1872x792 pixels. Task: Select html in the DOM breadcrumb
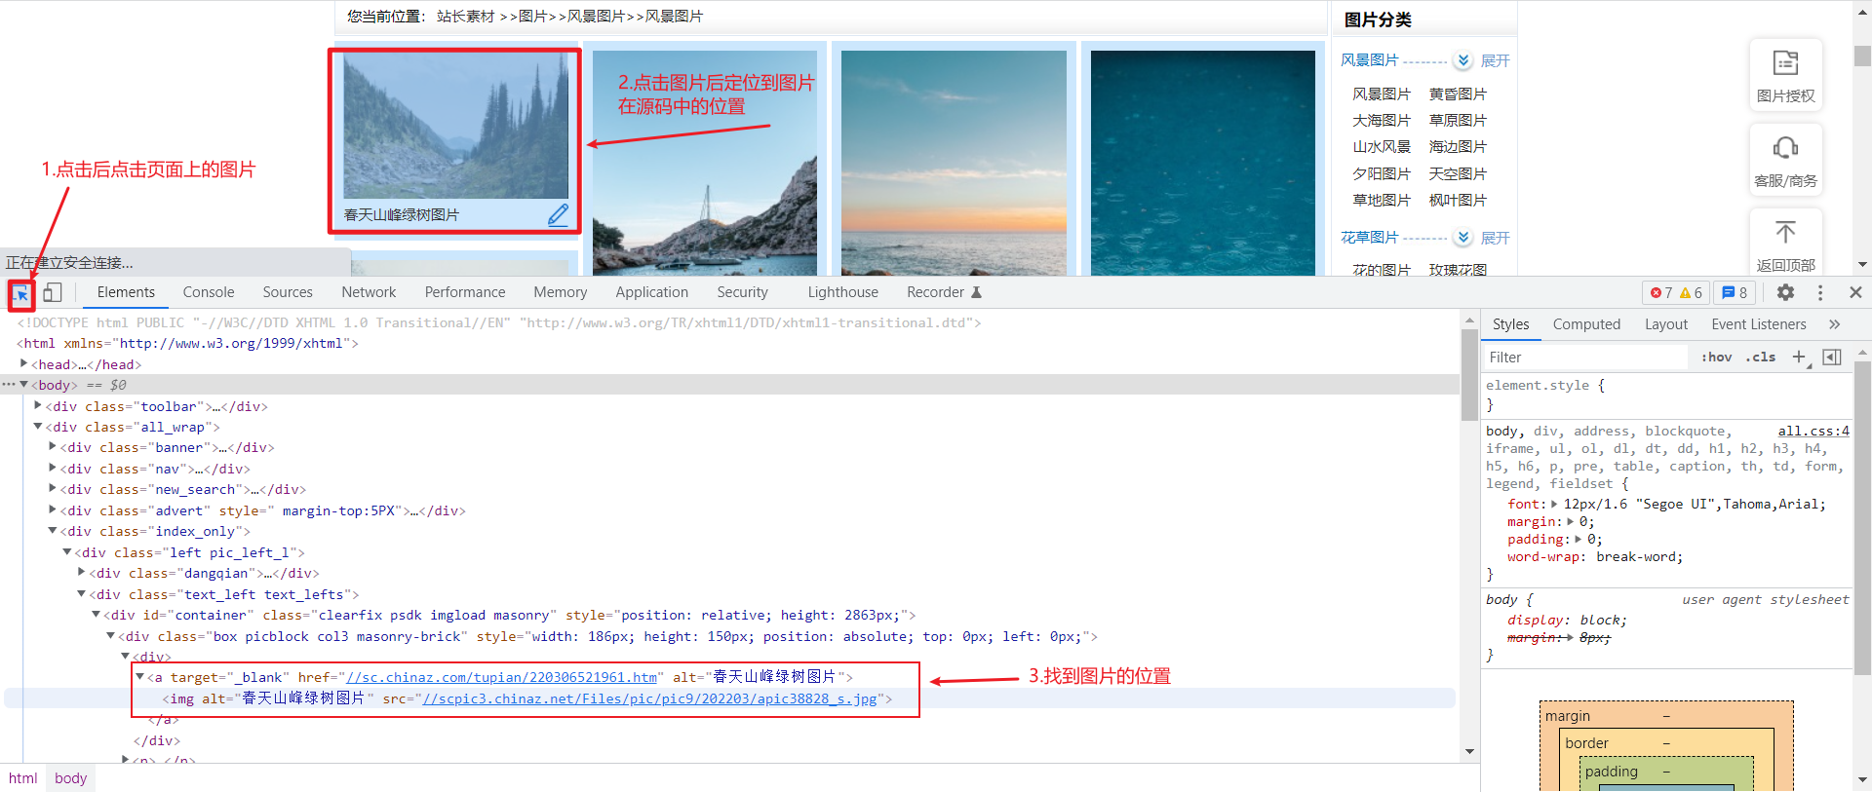[x=23, y=778]
